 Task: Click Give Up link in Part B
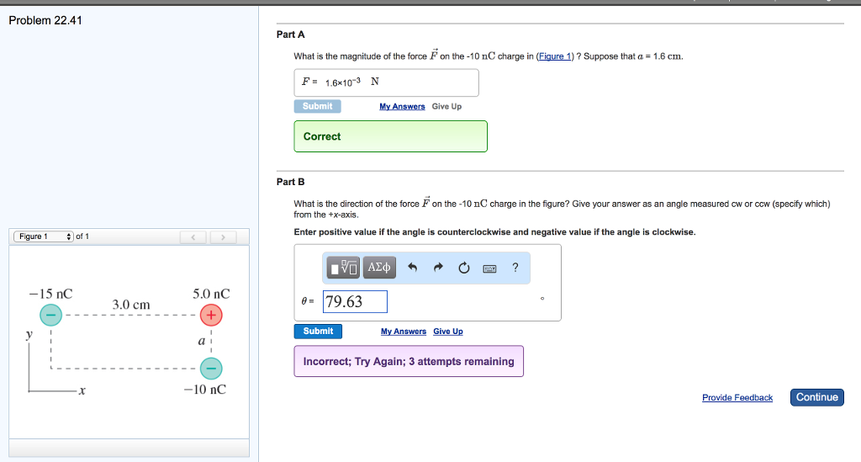click(448, 332)
